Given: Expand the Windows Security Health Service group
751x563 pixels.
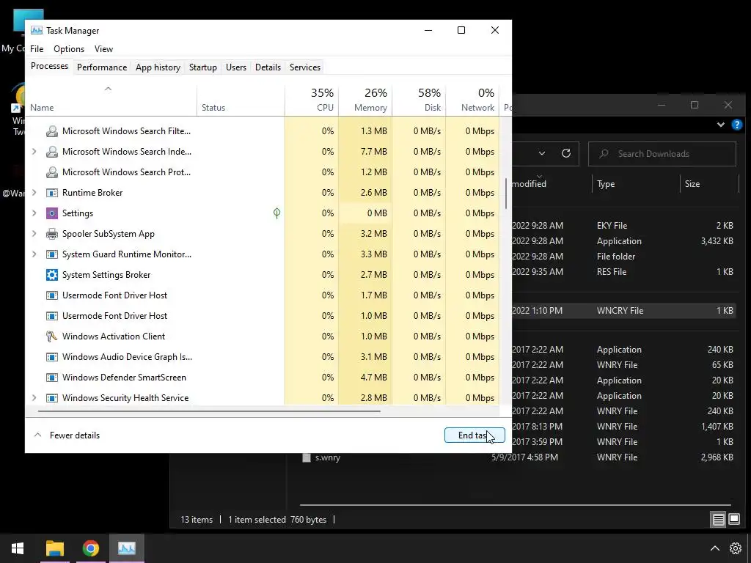Looking at the screenshot, I should click(34, 398).
